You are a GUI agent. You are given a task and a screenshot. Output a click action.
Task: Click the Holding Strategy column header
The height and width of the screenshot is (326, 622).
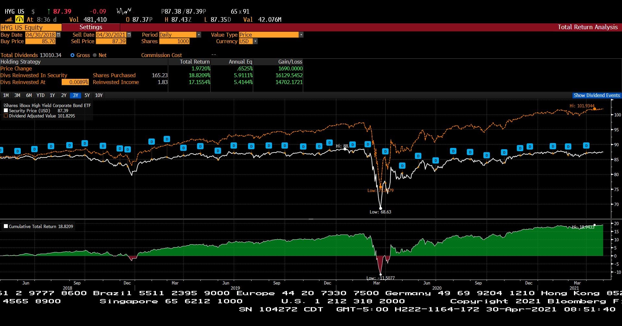tap(20, 62)
